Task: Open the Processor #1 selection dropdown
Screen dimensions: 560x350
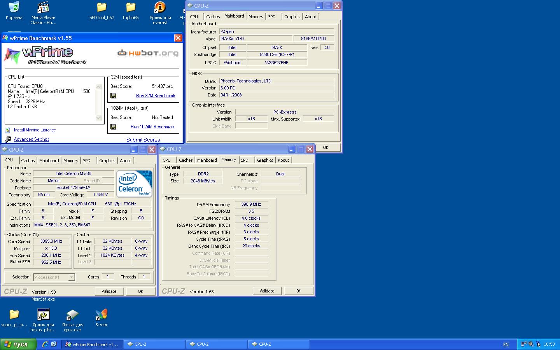Action: click(x=72, y=277)
